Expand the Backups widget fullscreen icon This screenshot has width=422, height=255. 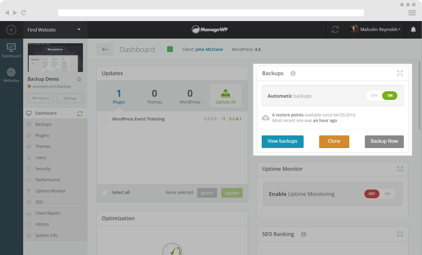tap(400, 73)
